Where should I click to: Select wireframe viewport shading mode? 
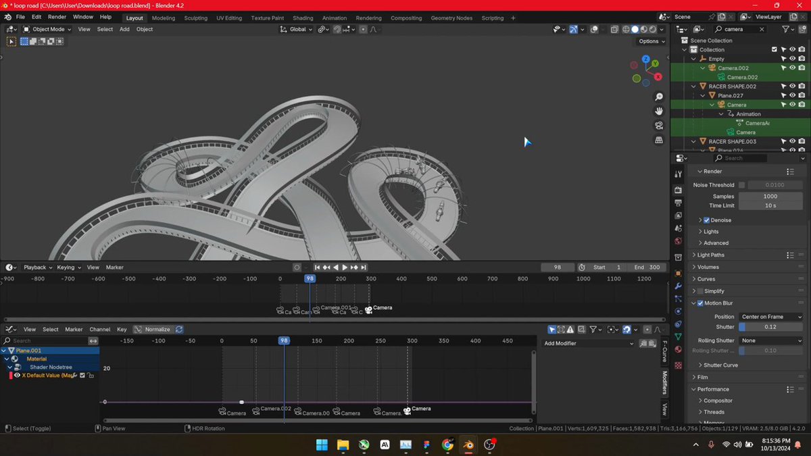626,29
